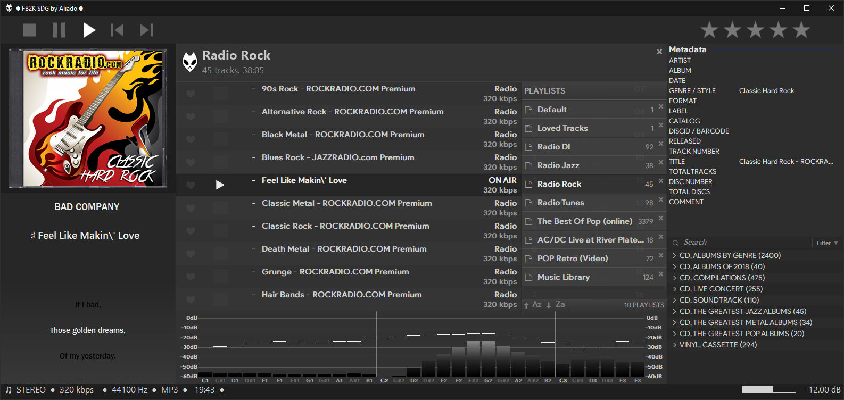The width and height of the screenshot is (844, 400).
Task: Expand the VINYL, CASSETTE library node
Action: (x=675, y=345)
